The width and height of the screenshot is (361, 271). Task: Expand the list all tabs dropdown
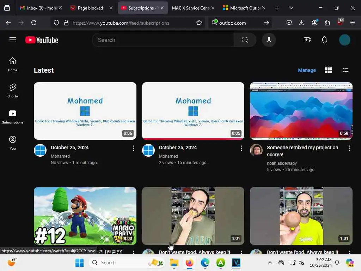pos(291,8)
